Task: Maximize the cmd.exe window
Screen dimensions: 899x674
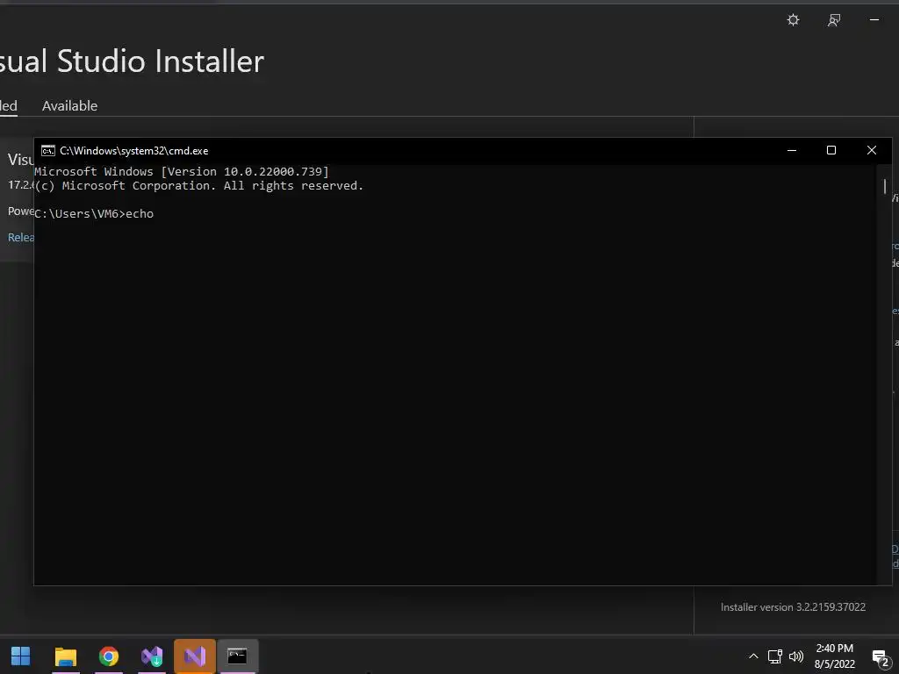Action: 831,150
